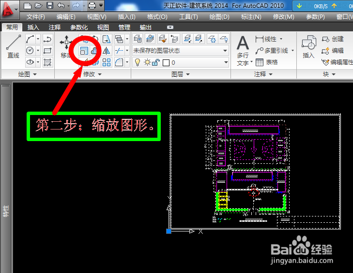The width and height of the screenshot is (353, 273).
Task: Insert Multiline Text (多行文字)
Action: (243, 51)
